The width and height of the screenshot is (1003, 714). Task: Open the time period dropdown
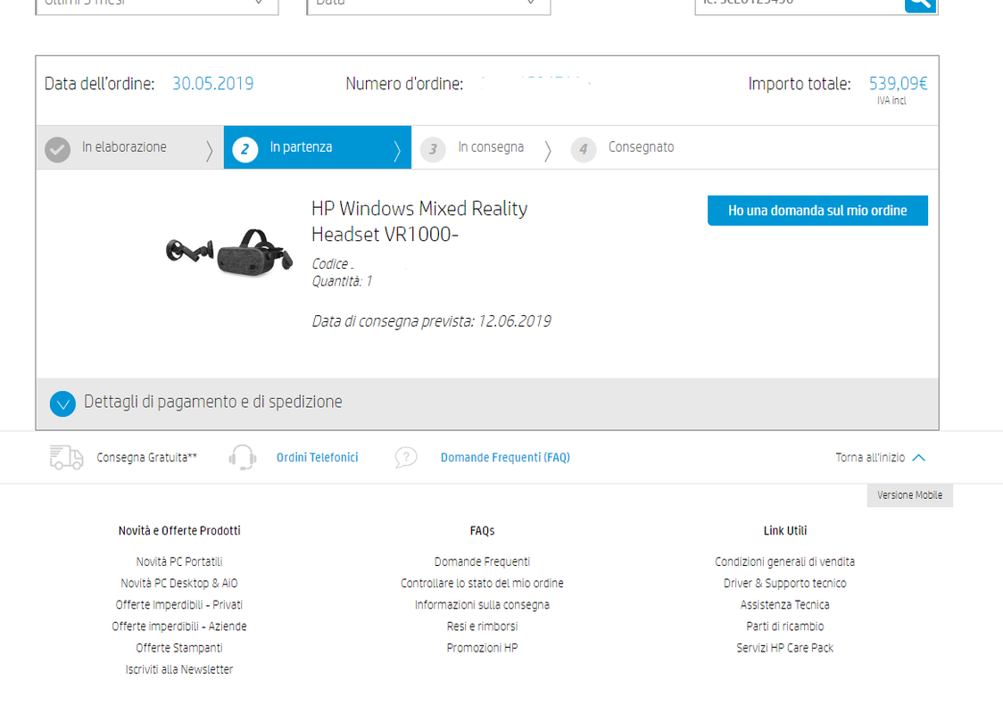click(157, 5)
